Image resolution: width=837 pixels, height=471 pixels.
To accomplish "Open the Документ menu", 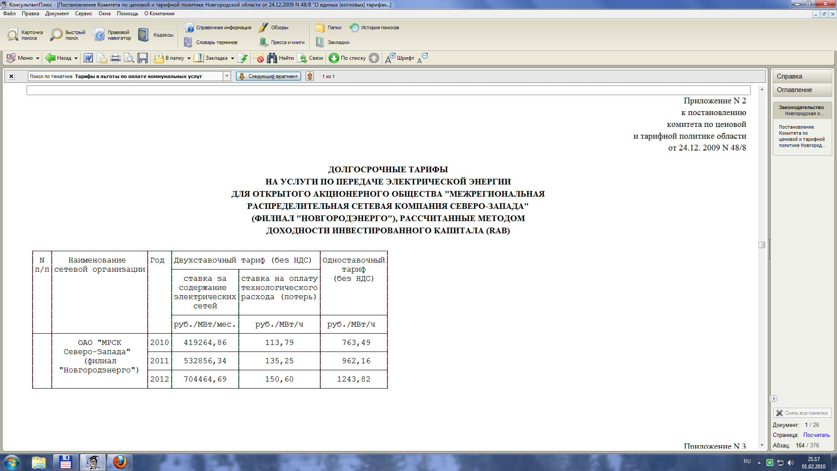I will pos(57,14).
